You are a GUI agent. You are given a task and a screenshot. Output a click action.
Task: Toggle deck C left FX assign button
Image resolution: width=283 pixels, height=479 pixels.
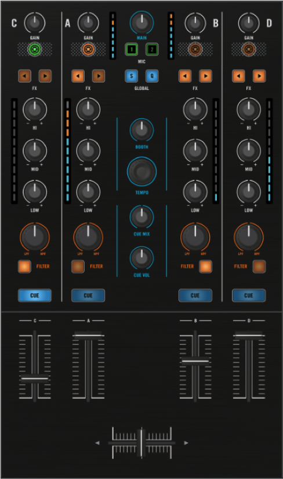(24, 76)
